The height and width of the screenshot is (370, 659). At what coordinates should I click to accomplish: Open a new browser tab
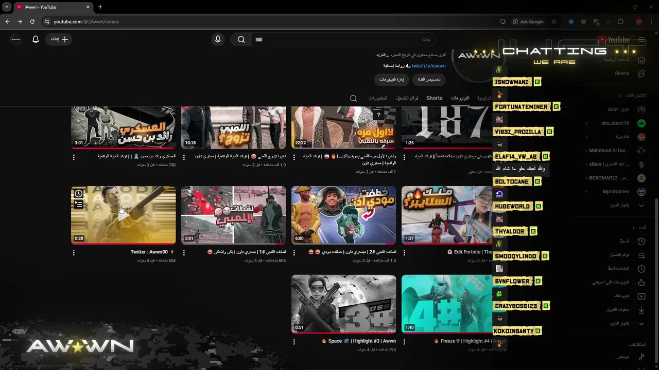click(x=100, y=7)
